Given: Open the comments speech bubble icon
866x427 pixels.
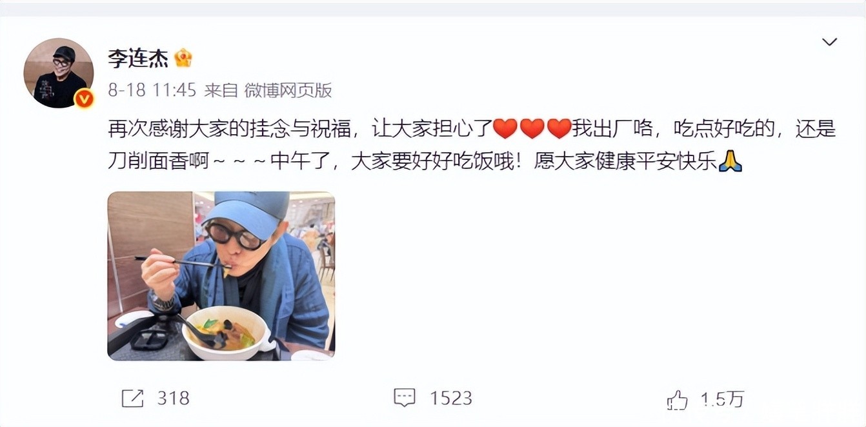Looking at the screenshot, I should tap(404, 398).
